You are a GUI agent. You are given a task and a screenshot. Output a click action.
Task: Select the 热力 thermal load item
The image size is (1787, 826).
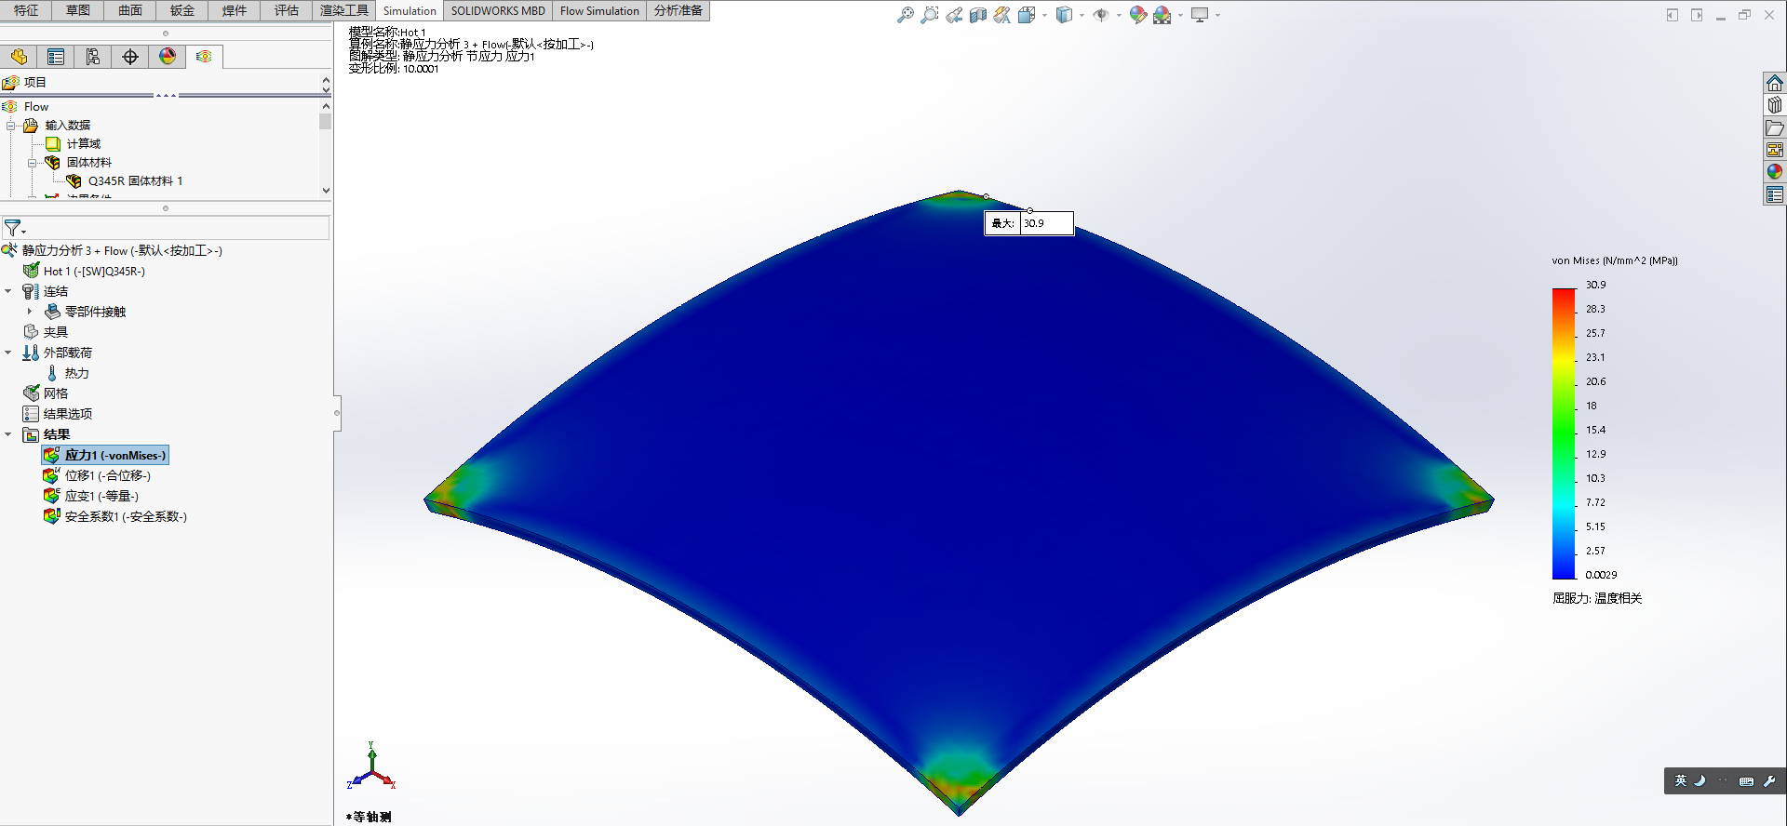[x=67, y=373]
